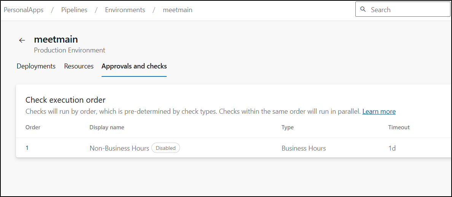Click the Order column header
The image size is (452, 197).
click(x=33, y=127)
